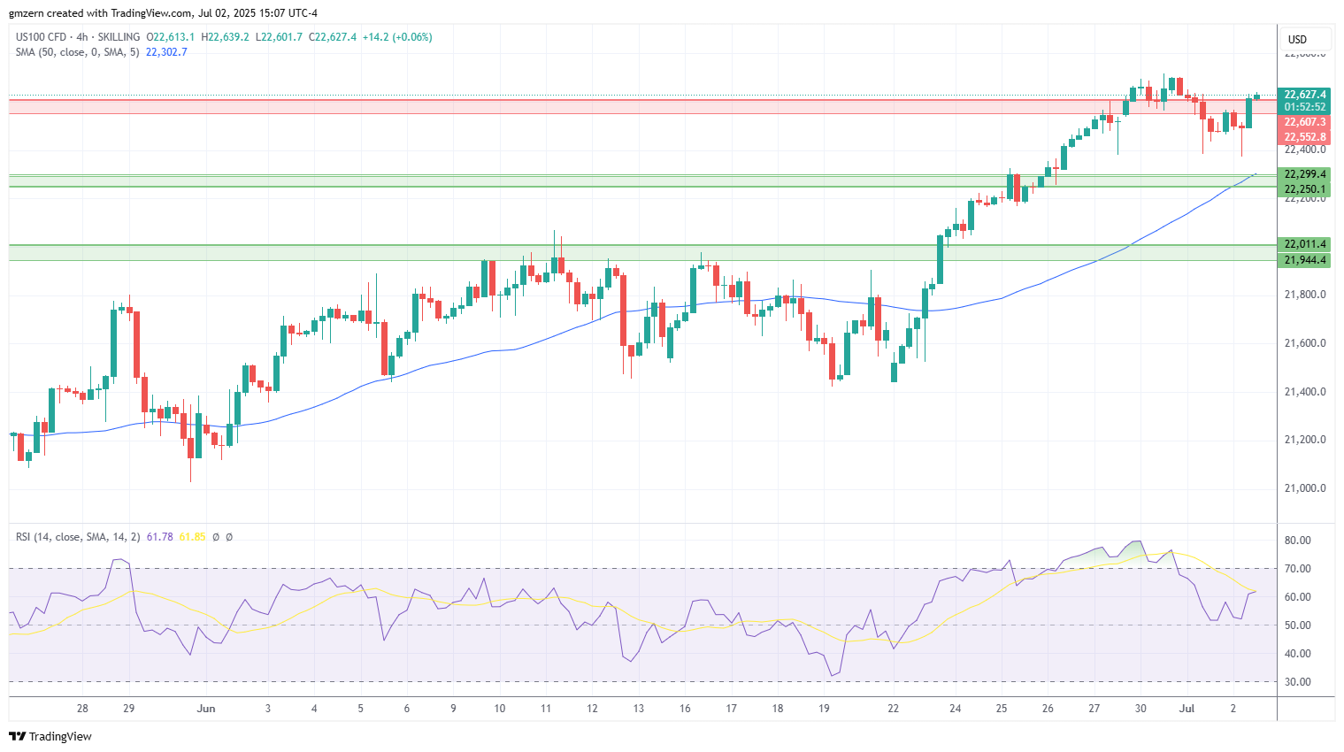Select the red resistance zone rectangle
Viewport: 1344px width, 752px height.
tap(642, 106)
